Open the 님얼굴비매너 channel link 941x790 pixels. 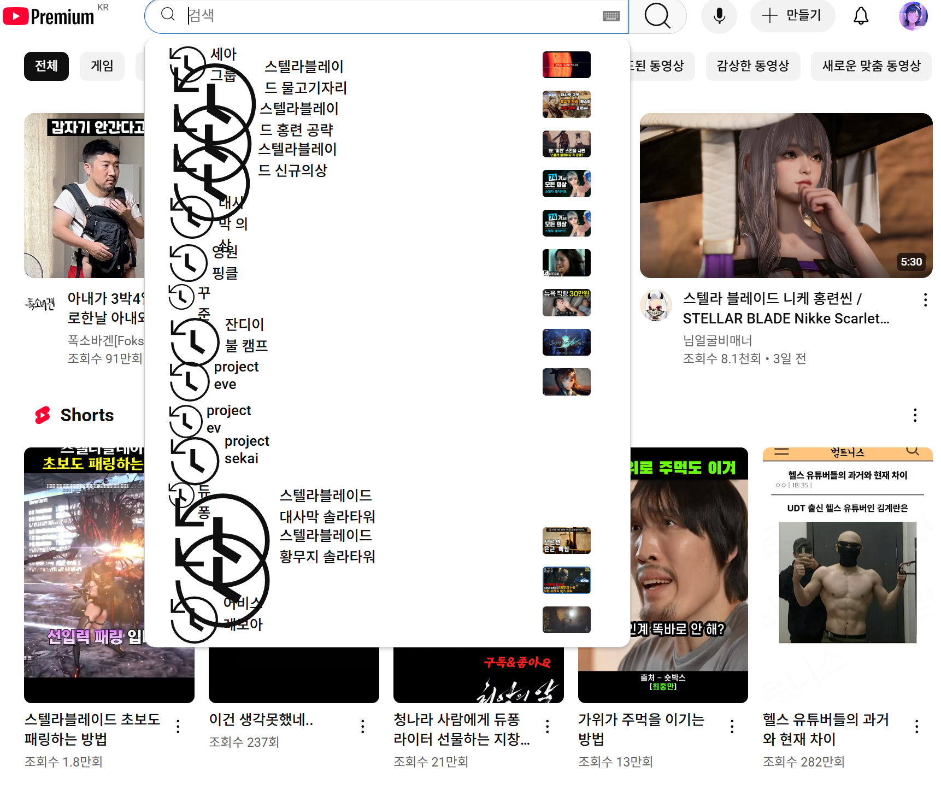(x=717, y=340)
